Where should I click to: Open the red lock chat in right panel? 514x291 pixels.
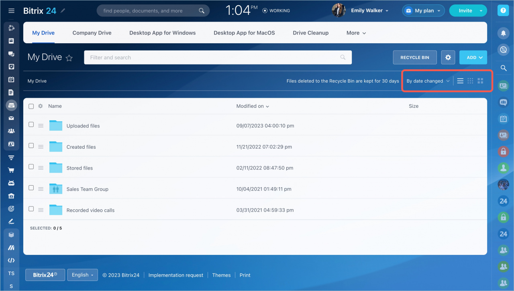pyautogui.click(x=503, y=152)
